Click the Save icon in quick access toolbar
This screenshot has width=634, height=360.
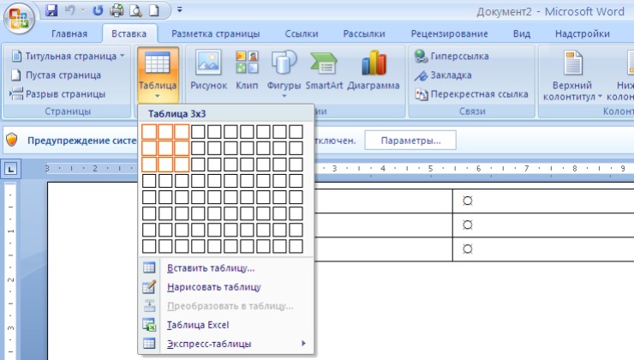[x=51, y=11]
